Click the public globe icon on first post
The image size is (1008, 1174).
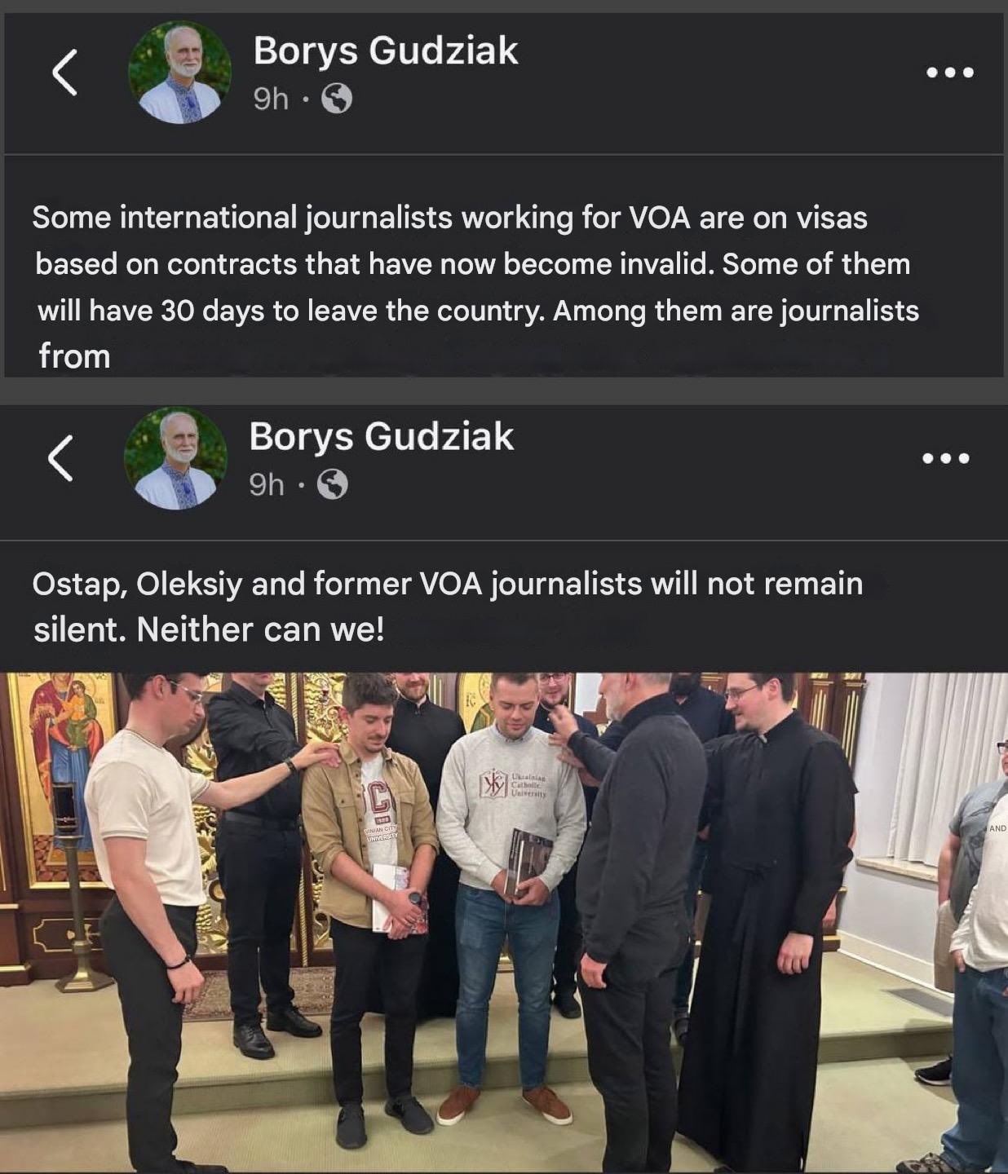[337, 99]
